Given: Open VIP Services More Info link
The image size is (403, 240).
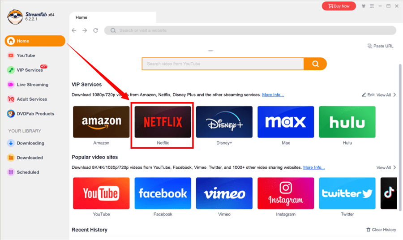Looking at the screenshot, I should pos(273,95).
